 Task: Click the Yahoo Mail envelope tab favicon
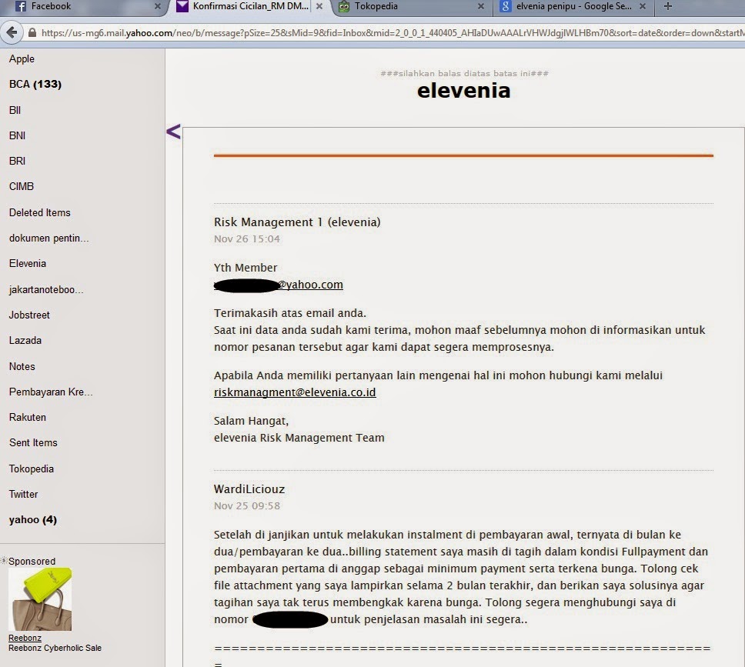point(182,6)
